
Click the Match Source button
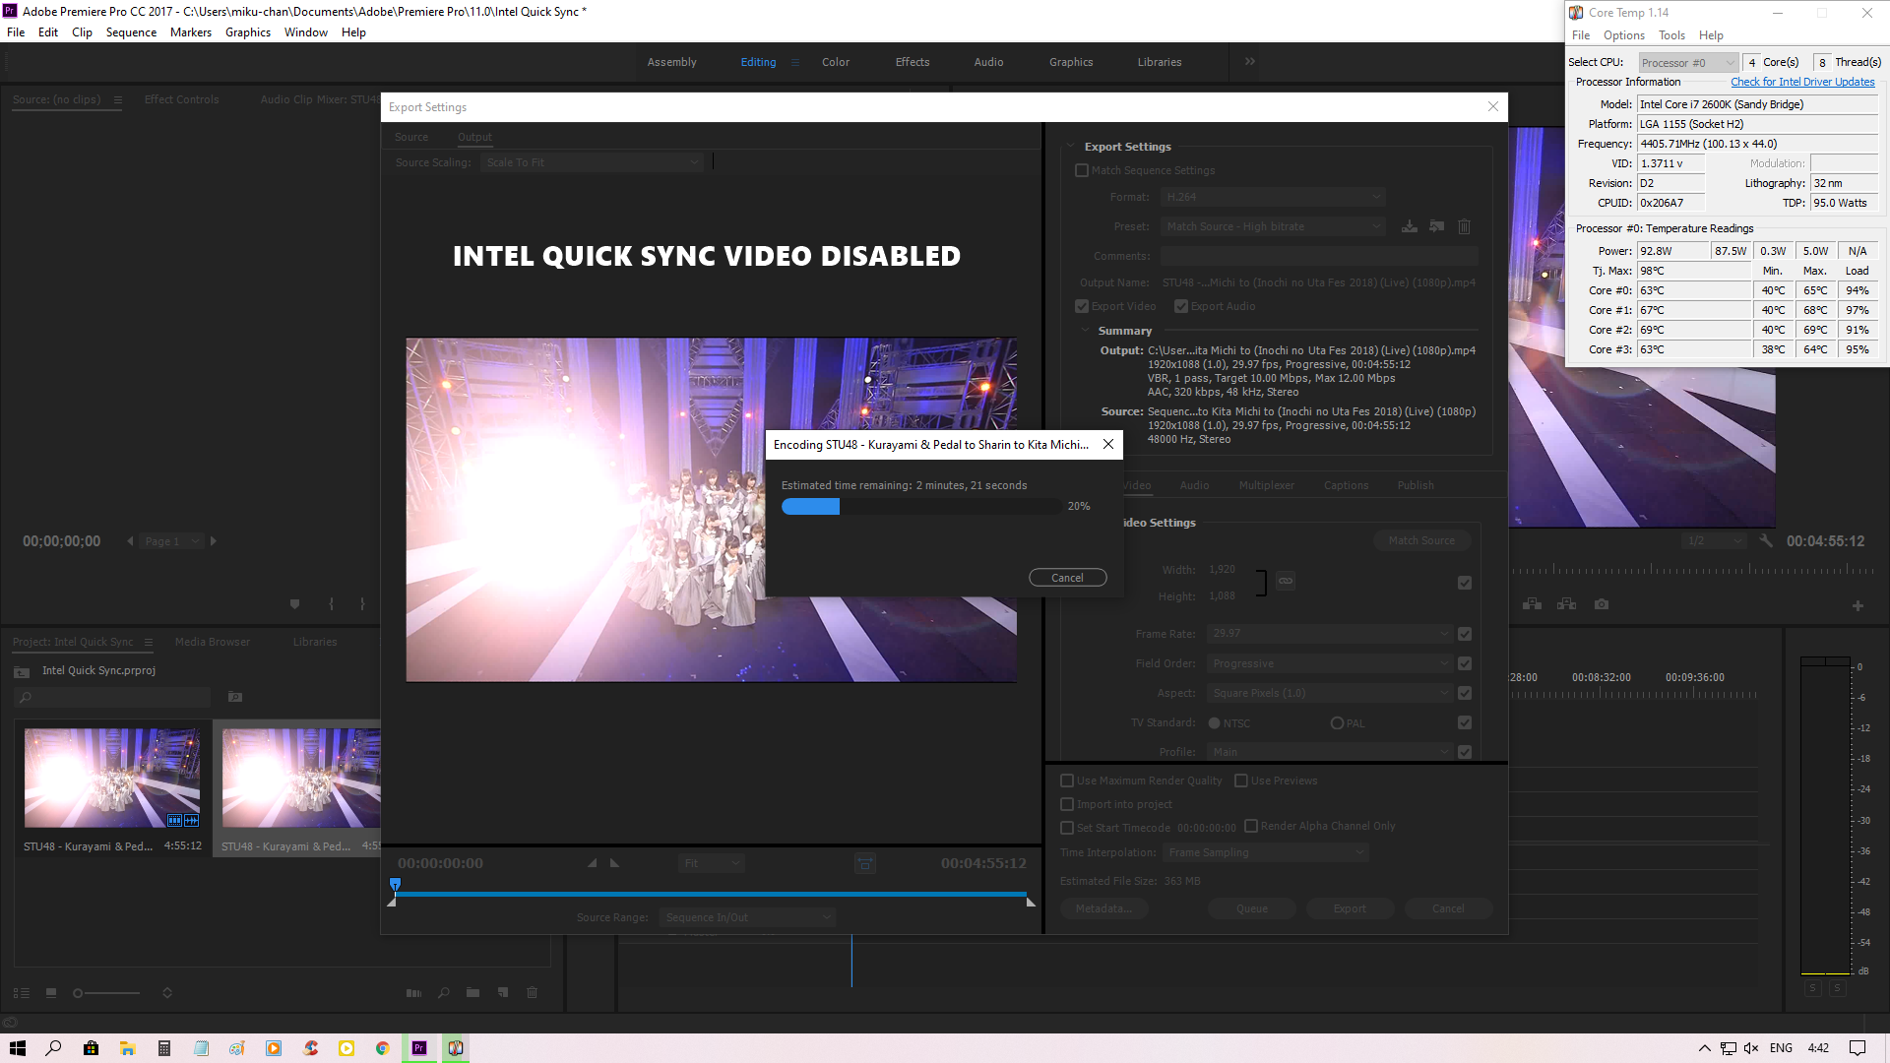pos(1421,540)
